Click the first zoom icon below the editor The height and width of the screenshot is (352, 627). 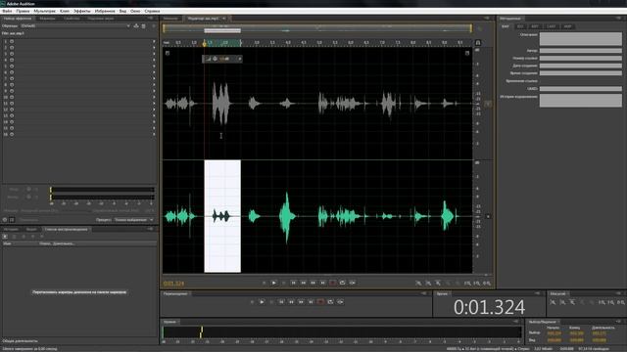pos(418,284)
